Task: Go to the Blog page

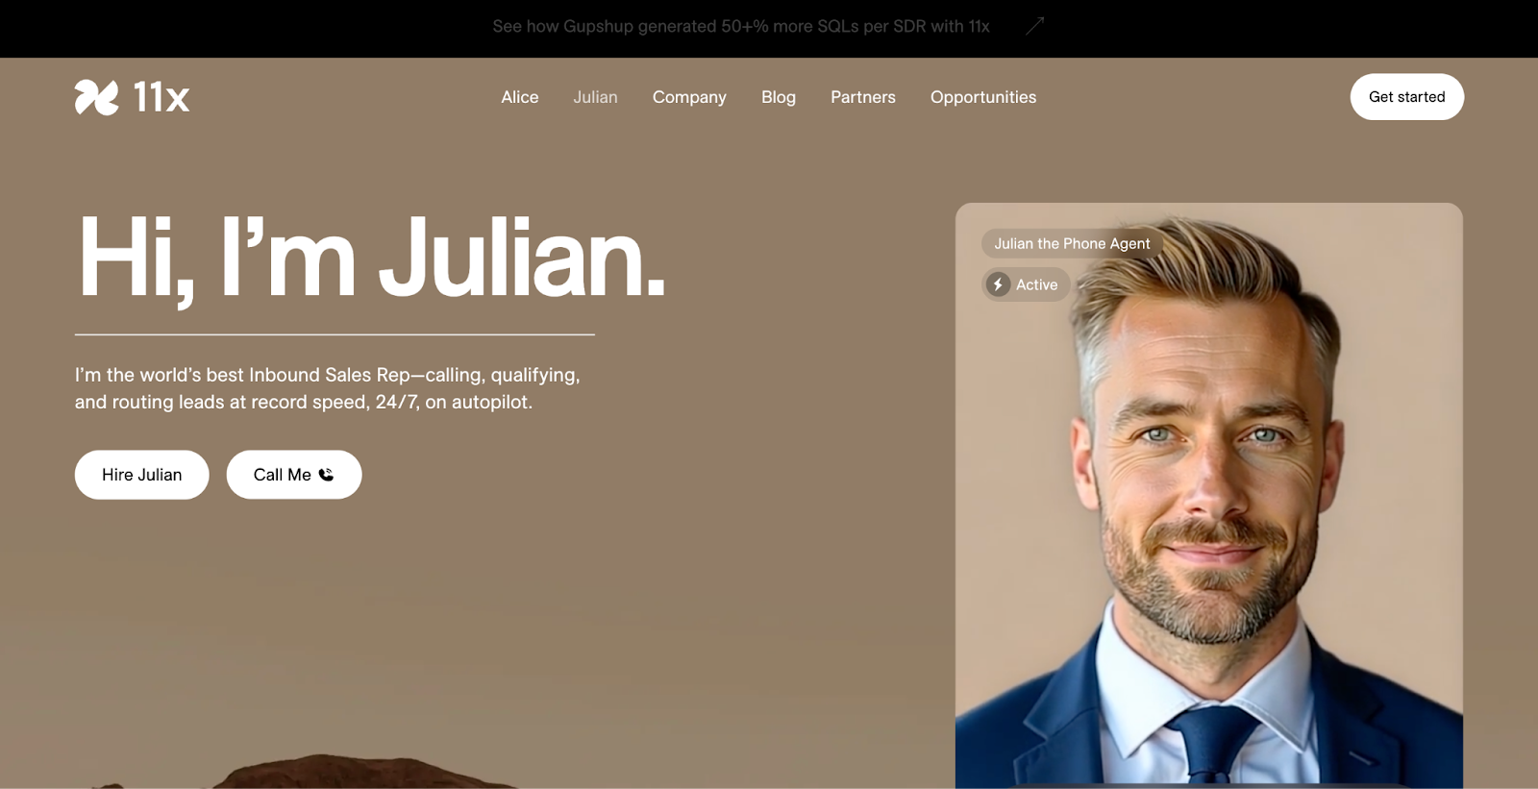Action: pos(779,97)
